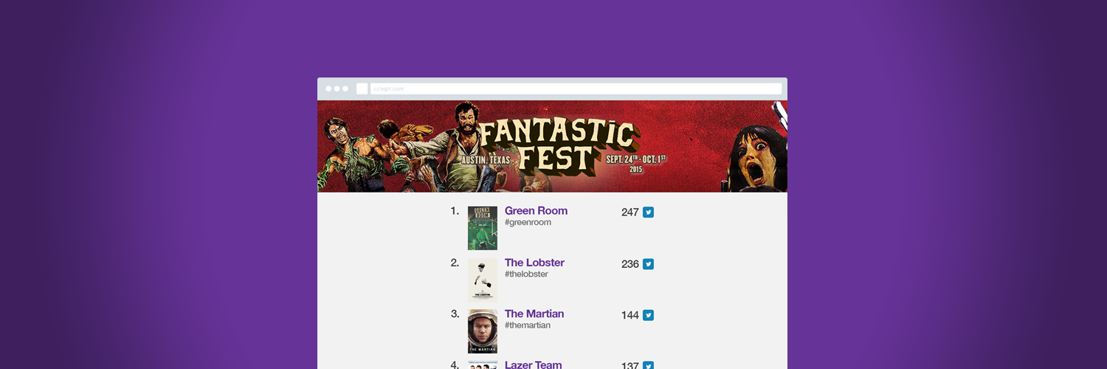Click the #greenroom hashtag
The image size is (1107, 369).
tap(528, 223)
